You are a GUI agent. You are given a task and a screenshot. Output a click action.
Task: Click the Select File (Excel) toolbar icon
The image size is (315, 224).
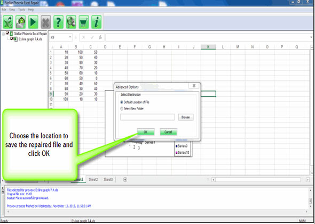click(8, 22)
